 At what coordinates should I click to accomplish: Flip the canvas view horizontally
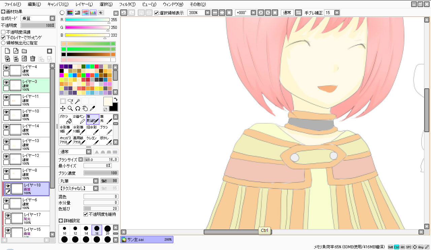point(298,13)
